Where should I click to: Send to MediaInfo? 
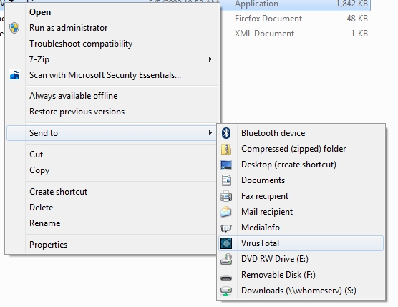pyautogui.click(x=301, y=228)
